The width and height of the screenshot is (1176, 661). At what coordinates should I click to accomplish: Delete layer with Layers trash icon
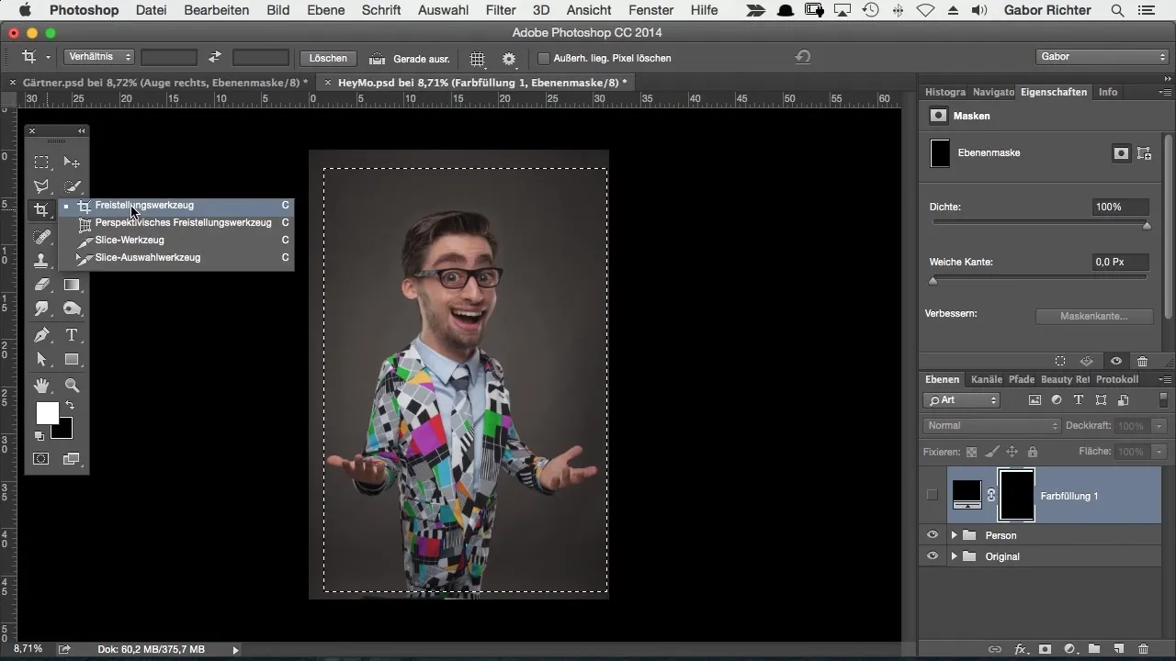point(1144,649)
